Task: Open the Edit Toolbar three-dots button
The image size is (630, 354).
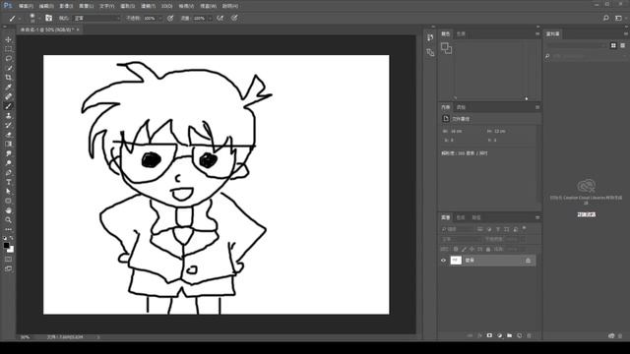Action: [x=8, y=229]
